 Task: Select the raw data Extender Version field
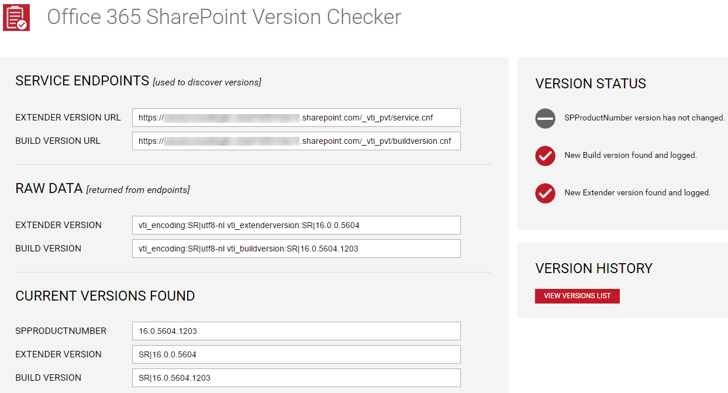click(x=296, y=225)
